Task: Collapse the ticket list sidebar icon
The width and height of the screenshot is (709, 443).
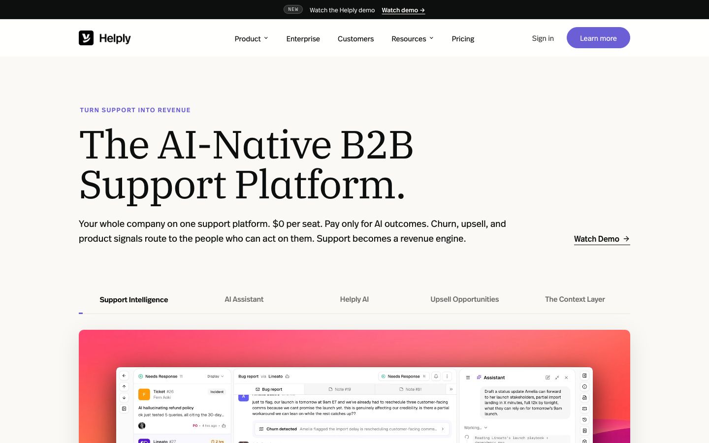Action: [x=124, y=409]
